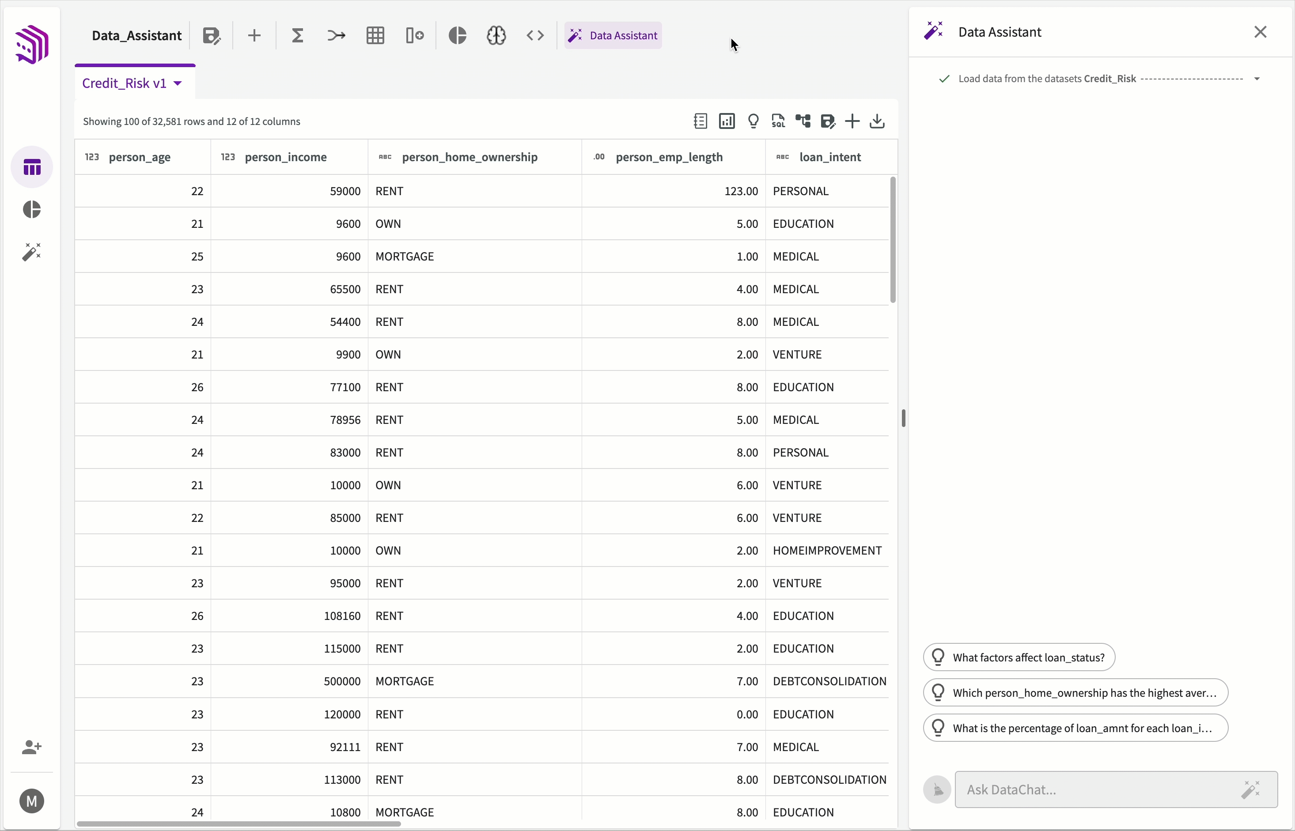This screenshot has height=831, width=1295.
Task: Select the 92111 income cell
Action: pos(289,747)
